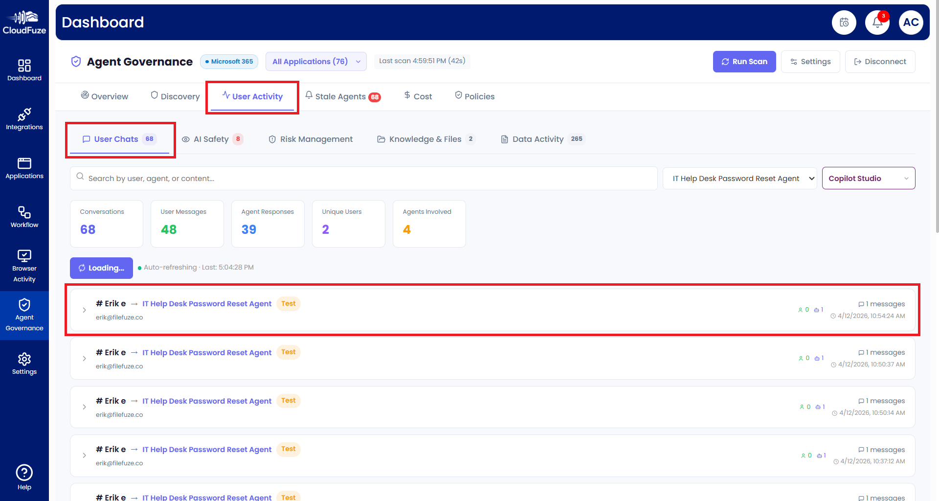
Task: Open agent link in 10:50:14 AM row
Action: 207,401
